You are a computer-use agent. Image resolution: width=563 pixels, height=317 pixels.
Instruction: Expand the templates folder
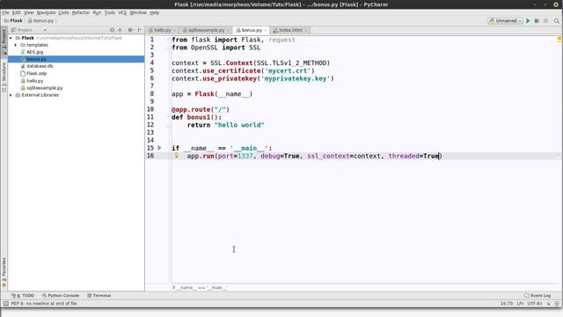click(x=16, y=45)
